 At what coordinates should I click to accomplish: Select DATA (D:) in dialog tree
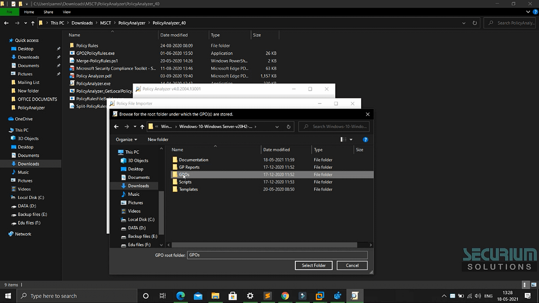click(136, 228)
